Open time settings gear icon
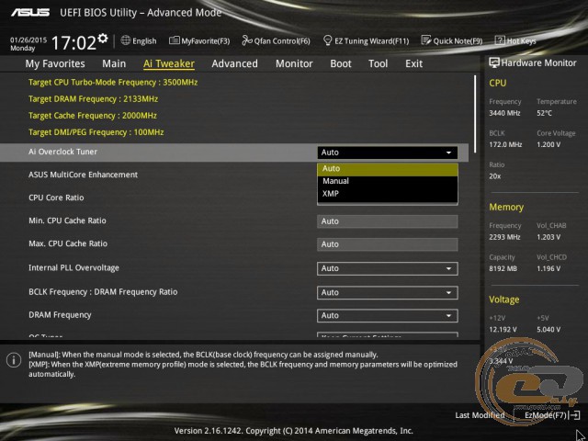This screenshot has height=441, width=588. pos(103,38)
